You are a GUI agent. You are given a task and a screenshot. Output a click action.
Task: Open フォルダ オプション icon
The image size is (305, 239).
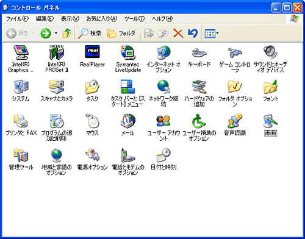point(235,87)
